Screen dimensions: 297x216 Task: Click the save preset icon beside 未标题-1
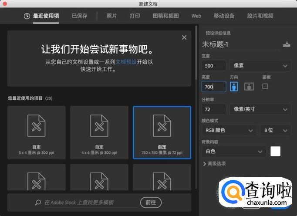[x=286, y=44]
